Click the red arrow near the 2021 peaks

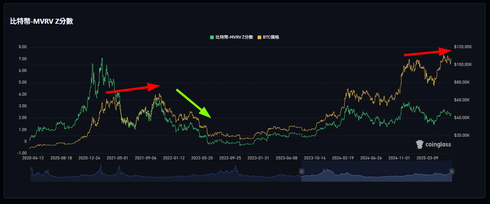point(133,89)
